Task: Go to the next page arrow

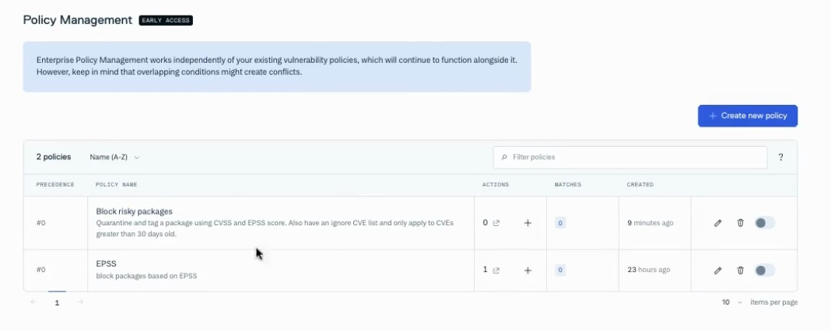Action: click(80, 302)
